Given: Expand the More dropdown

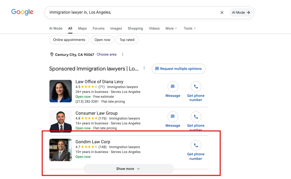Looking at the screenshot, I should point(171,28).
